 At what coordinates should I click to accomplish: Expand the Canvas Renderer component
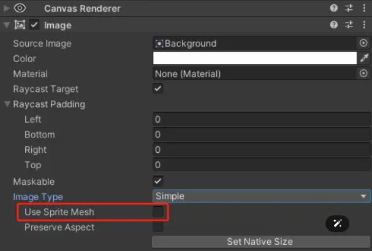tap(7, 9)
